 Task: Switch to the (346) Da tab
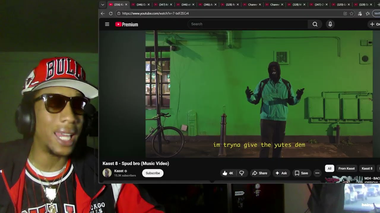point(140,4)
